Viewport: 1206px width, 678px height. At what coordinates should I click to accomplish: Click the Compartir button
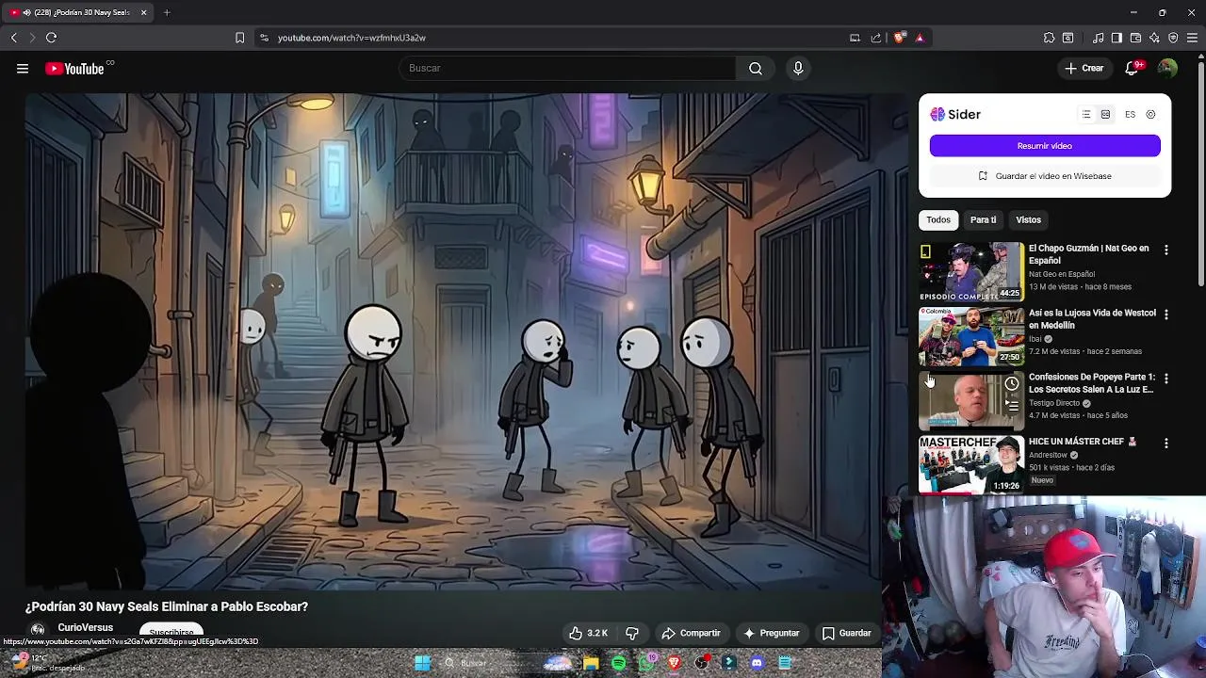pyautogui.click(x=692, y=633)
